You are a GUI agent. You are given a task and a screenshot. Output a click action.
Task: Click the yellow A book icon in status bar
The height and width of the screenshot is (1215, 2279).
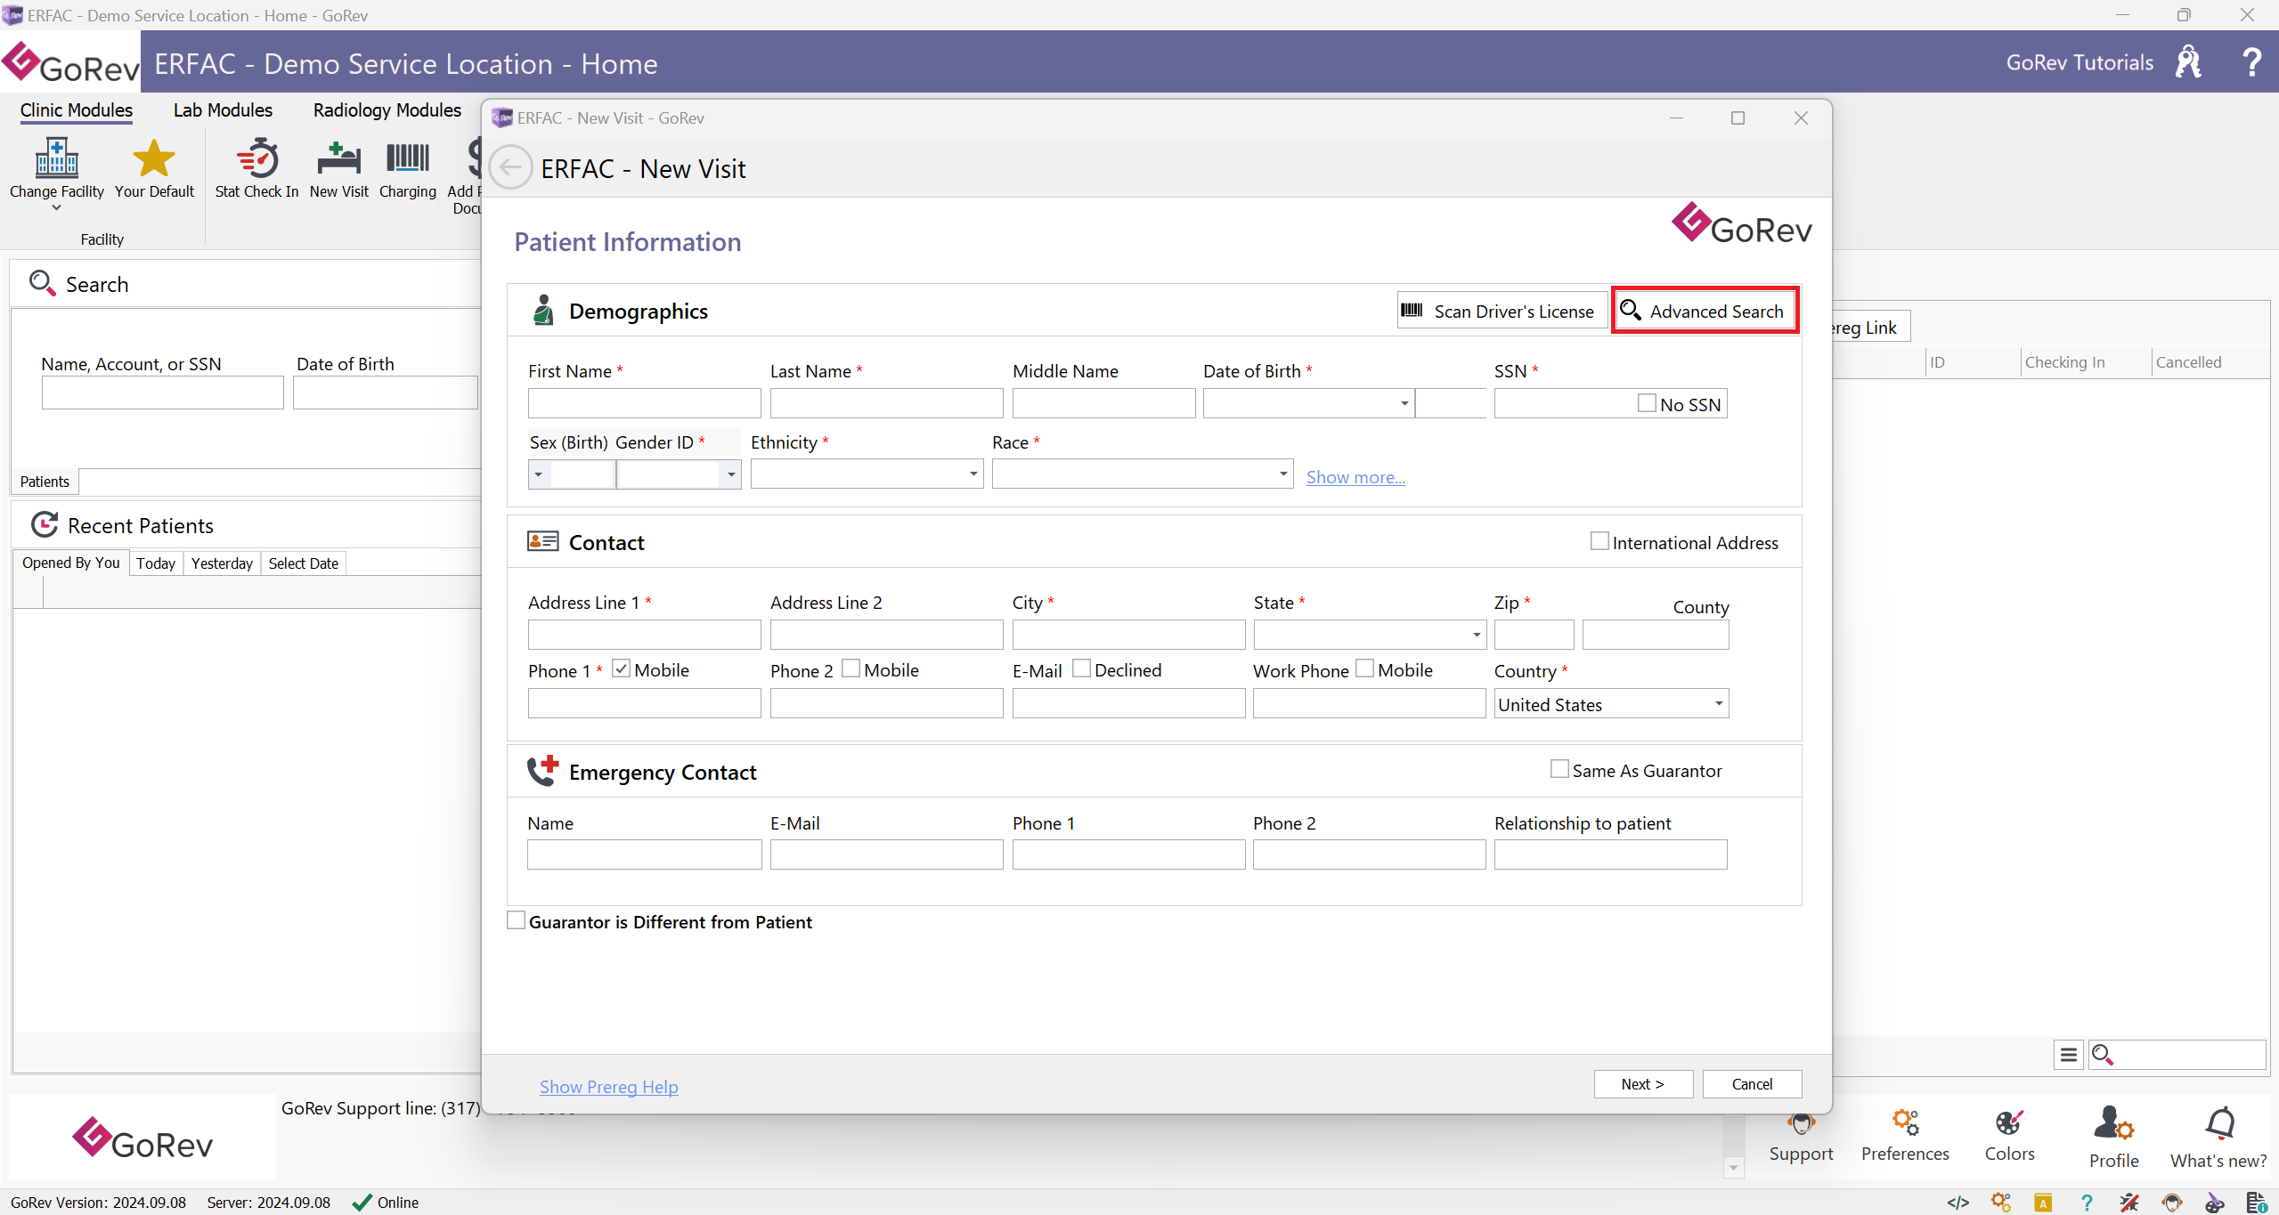(2043, 1203)
